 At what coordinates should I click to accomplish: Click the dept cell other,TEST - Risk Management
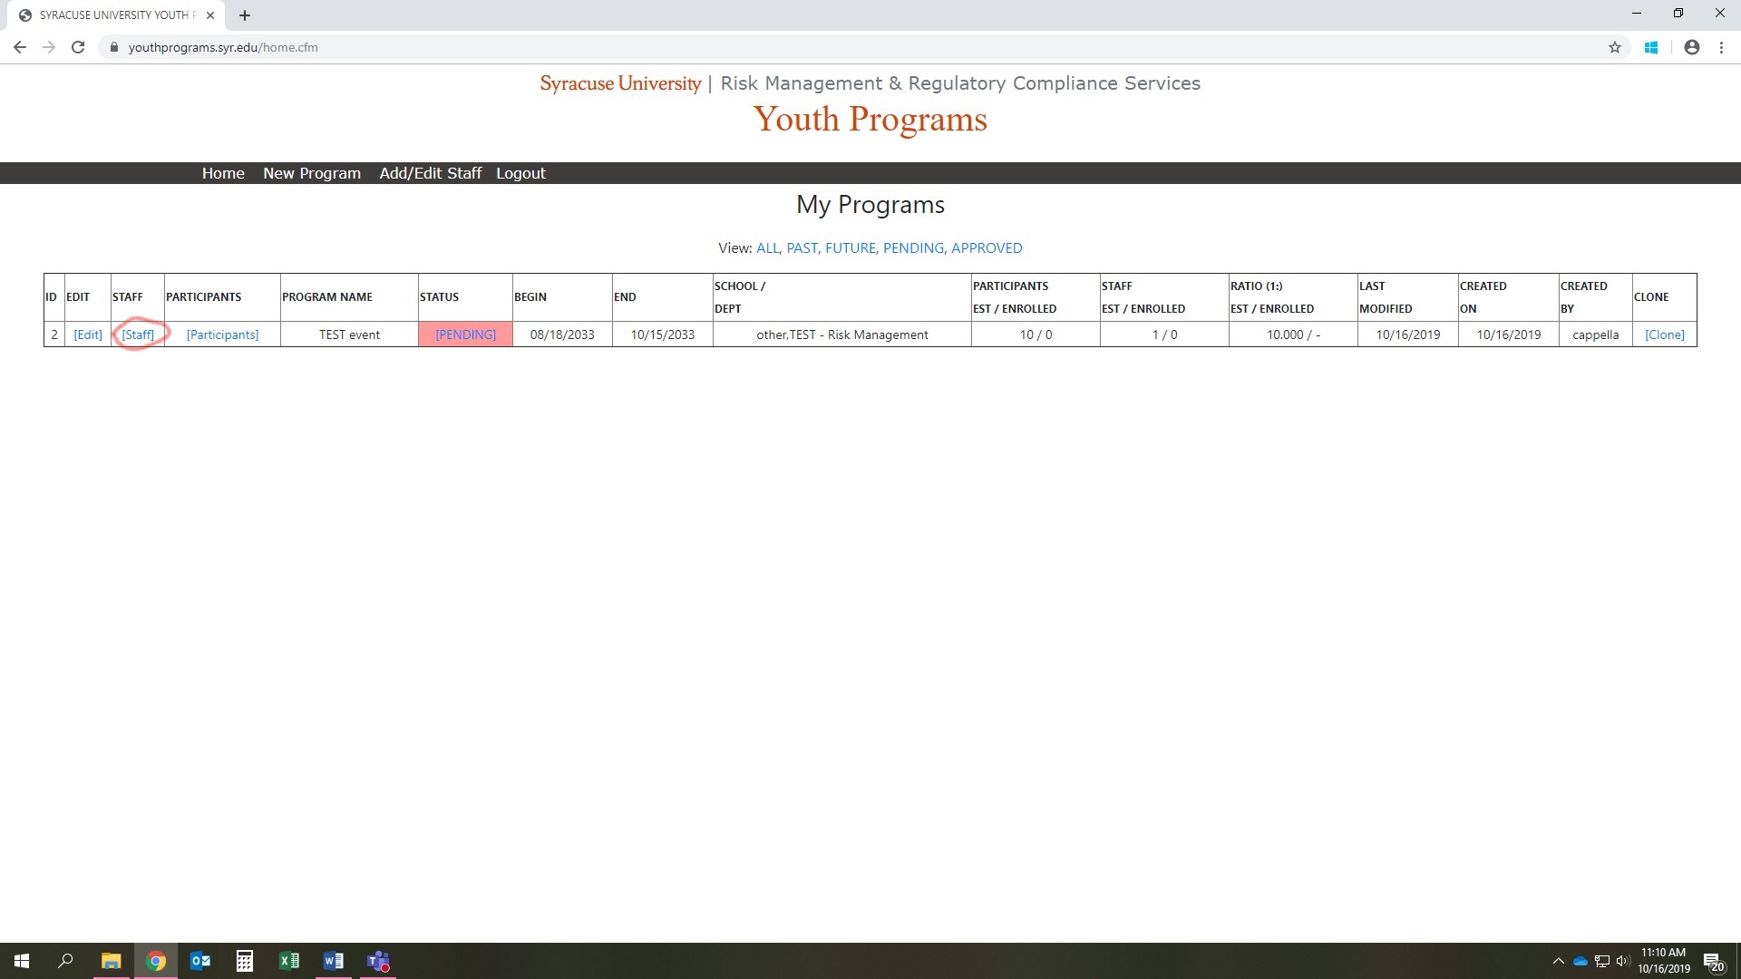pyautogui.click(x=842, y=334)
